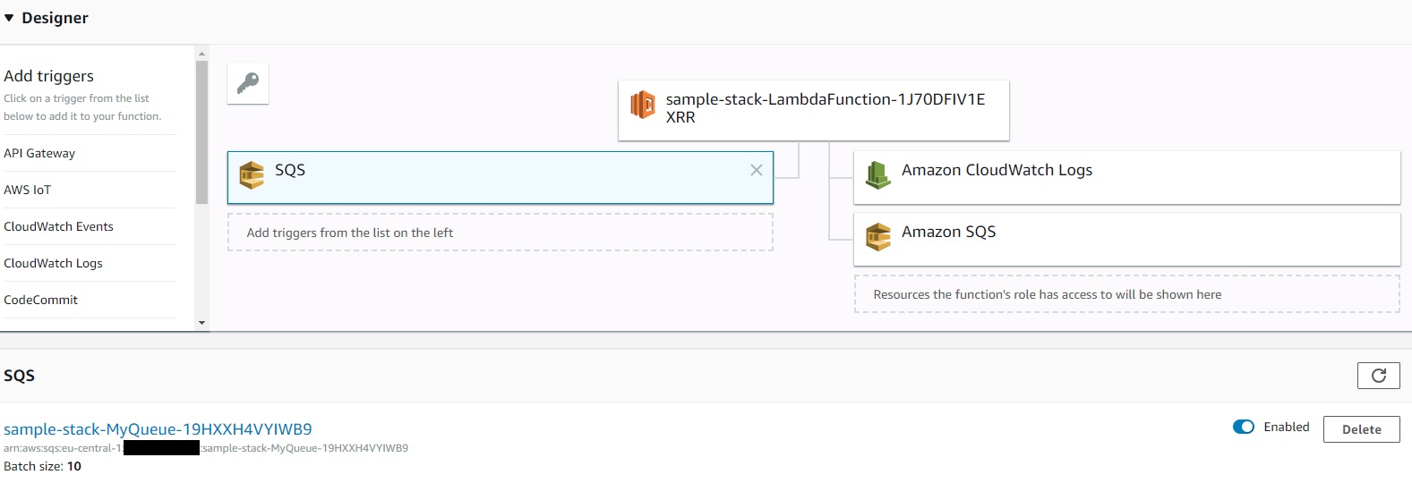The height and width of the screenshot is (483, 1412).
Task: Open the Amazon CloudWatch Logs resource card
Action: point(1126,177)
